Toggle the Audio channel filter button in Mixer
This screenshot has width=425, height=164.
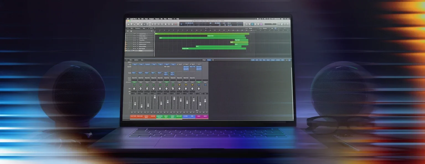click(253, 60)
